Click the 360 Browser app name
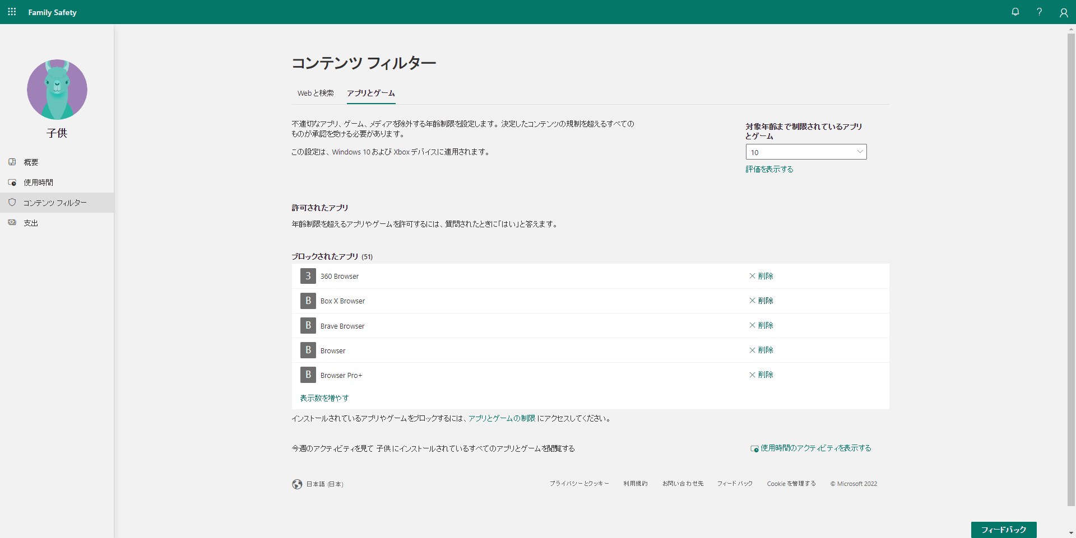 (x=340, y=277)
